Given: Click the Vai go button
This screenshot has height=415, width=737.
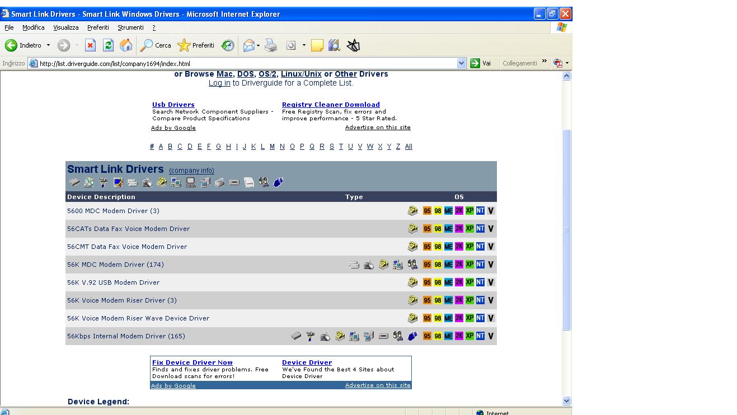Looking at the screenshot, I should click(481, 63).
